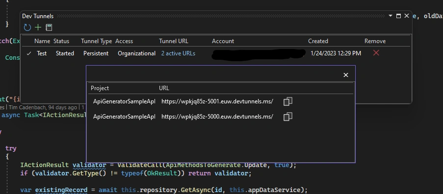The image size is (443, 194).
Task: Click the Dev Tunnels window title
Action: pyautogui.click(x=38, y=16)
